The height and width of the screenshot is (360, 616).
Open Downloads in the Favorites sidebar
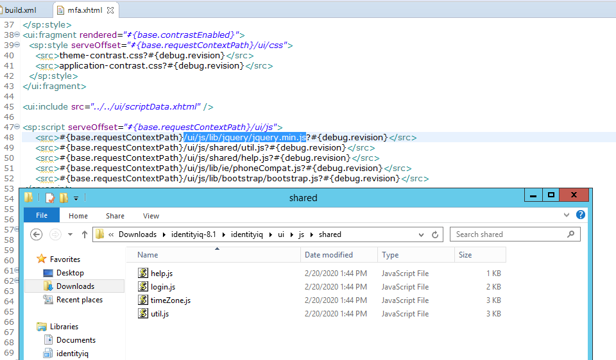click(x=74, y=286)
